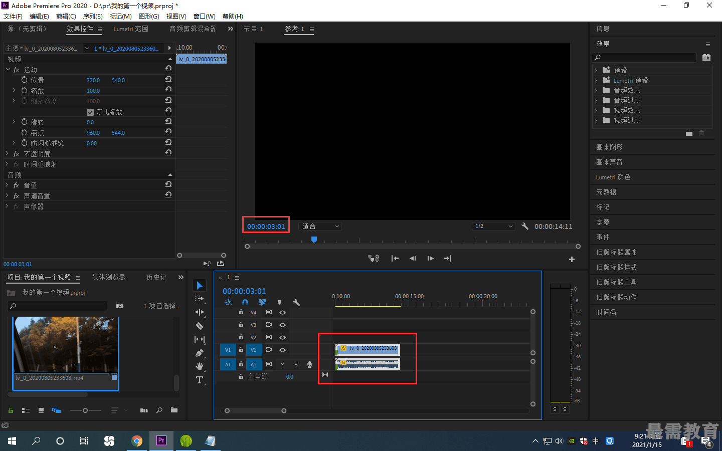Toggle V3 track output eye
The width and height of the screenshot is (722, 451).
(x=282, y=325)
